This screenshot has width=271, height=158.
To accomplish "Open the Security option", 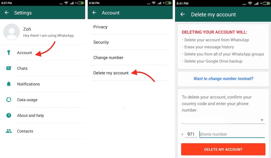I will click(130, 42).
